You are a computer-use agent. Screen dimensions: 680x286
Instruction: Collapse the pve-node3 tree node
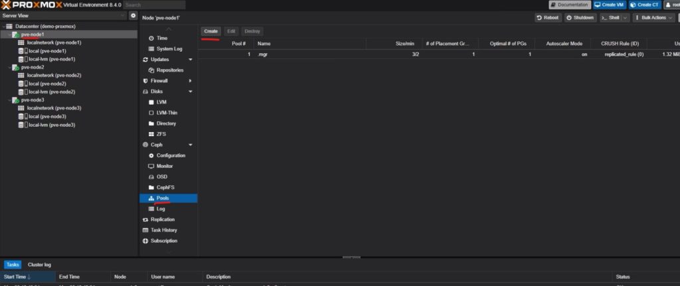pos(10,100)
